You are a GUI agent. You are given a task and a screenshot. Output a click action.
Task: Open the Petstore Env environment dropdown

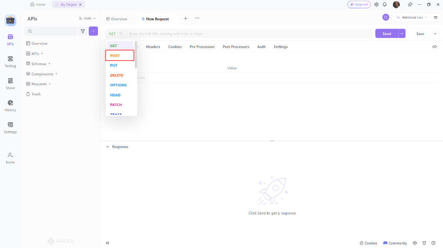[412, 18]
